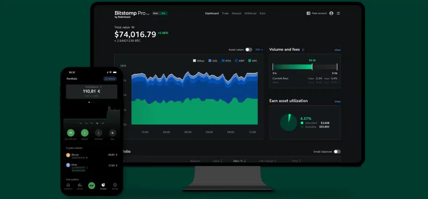The image size is (428, 199).
Task: Click View next to Volume and fees
Action: [337, 50]
